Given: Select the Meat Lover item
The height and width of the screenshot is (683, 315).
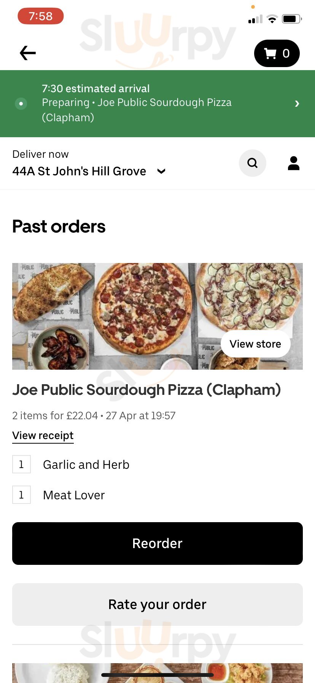Looking at the screenshot, I should (x=74, y=495).
